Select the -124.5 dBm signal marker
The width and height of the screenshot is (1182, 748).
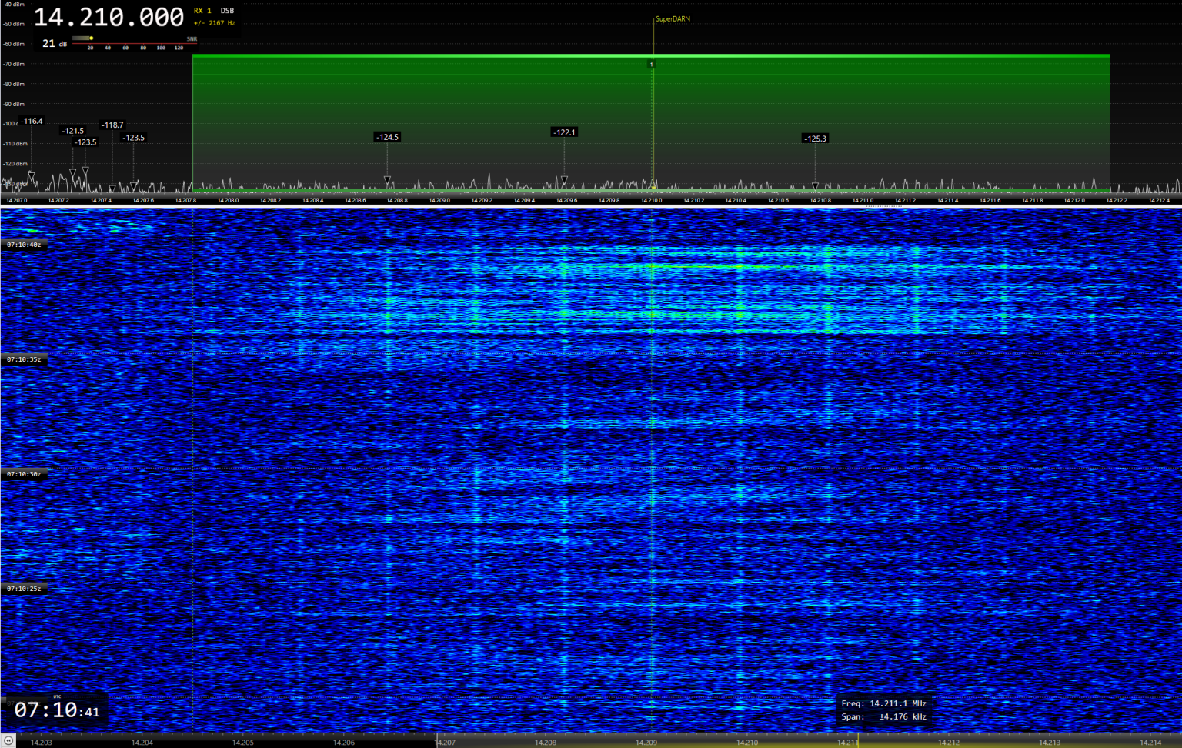coord(387,136)
